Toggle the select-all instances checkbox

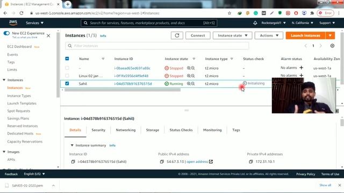67,58
